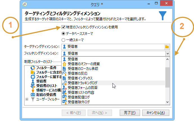This screenshot has height=124, width=194.
Task: Open folder icon in ターゲティングディメンション field
Action: point(167,47)
